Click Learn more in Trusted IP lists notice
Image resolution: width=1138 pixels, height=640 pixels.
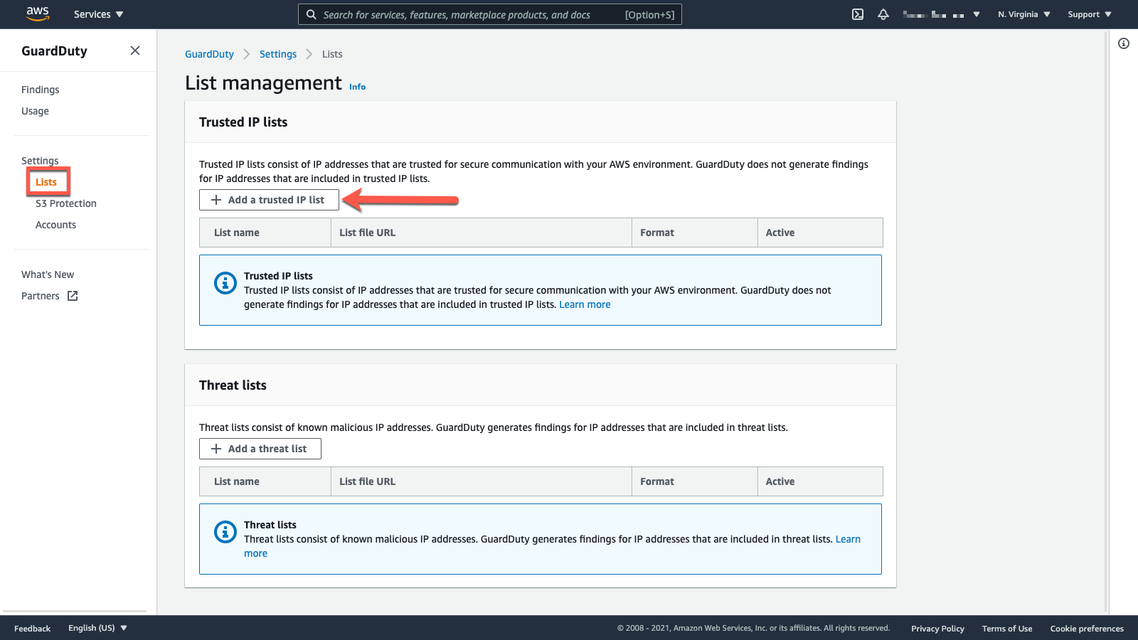pos(585,304)
